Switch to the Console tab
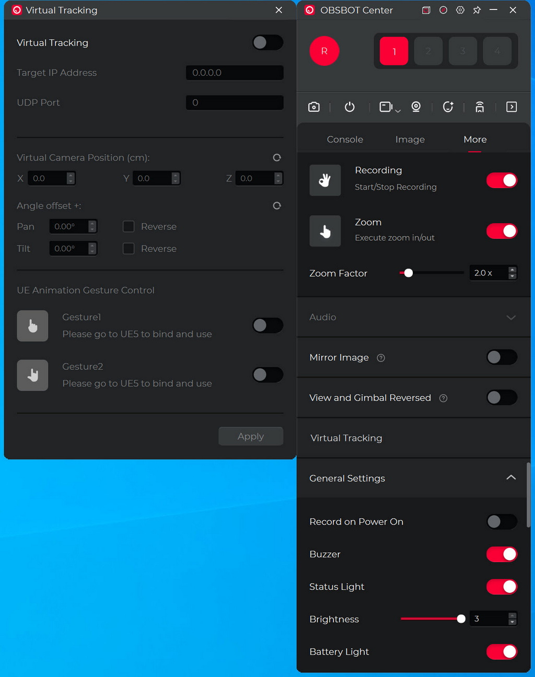 click(x=345, y=139)
